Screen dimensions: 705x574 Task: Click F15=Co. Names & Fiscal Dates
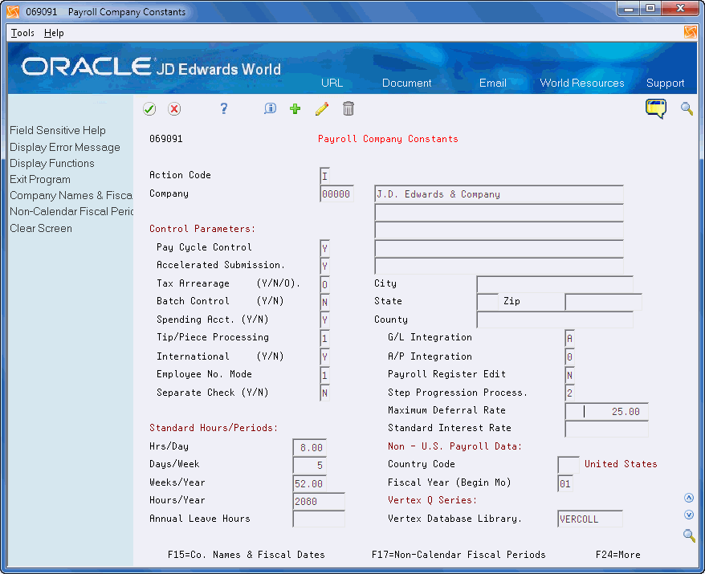[246, 555]
